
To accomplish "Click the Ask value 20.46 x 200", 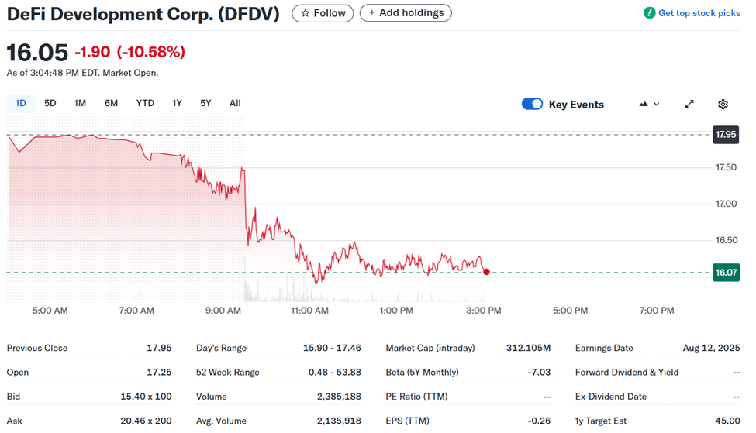I will tap(146, 421).
